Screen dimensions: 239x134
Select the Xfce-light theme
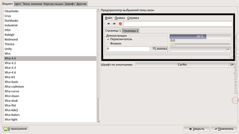50,120
